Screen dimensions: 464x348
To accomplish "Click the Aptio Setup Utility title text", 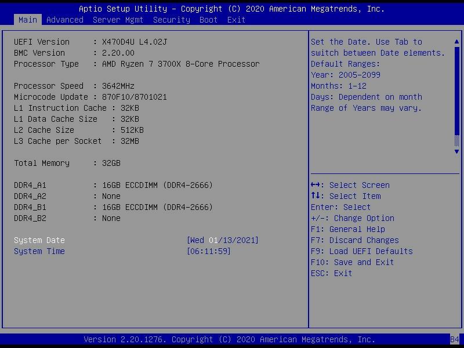I will pos(231,9).
